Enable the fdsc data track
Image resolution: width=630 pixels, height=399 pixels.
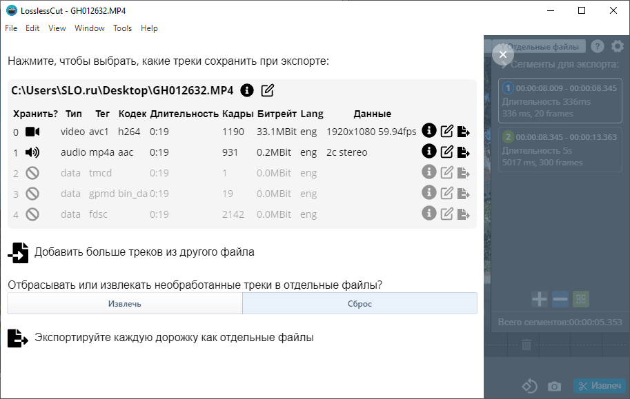click(32, 214)
